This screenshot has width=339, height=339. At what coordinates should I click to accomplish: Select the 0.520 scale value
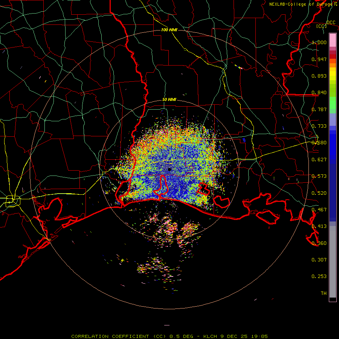tap(319, 193)
